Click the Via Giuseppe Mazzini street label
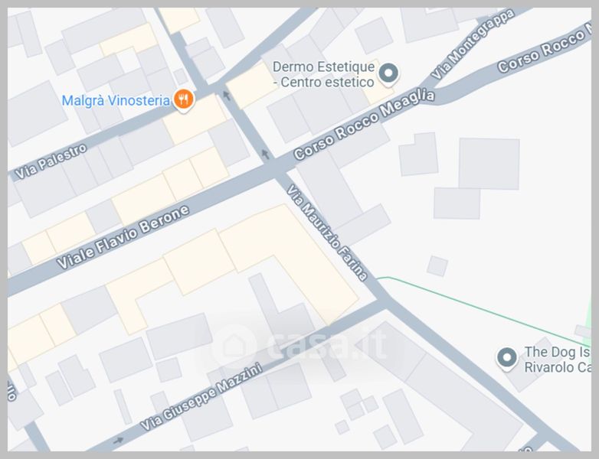The height and width of the screenshot is (459, 599). point(201,397)
